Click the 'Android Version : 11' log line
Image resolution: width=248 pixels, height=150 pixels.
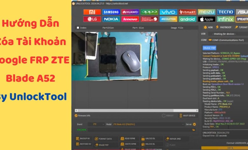coord(213,115)
